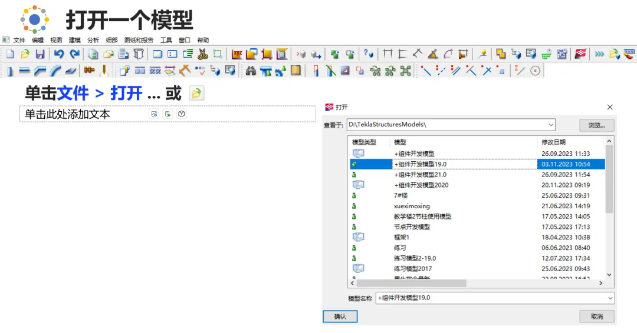Expand the 模型名称 combo box arrow

(x=610, y=298)
